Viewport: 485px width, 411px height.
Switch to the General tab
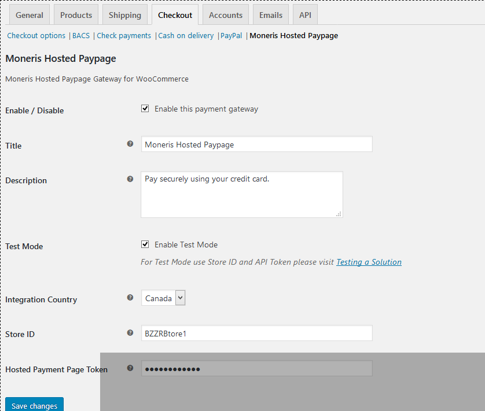click(x=30, y=15)
